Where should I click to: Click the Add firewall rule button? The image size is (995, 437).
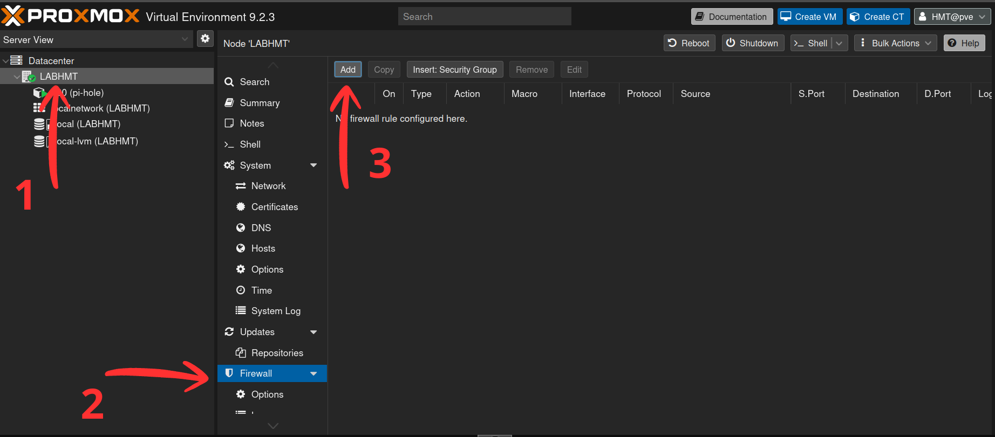pyautogui.click(x=348, y=70)
